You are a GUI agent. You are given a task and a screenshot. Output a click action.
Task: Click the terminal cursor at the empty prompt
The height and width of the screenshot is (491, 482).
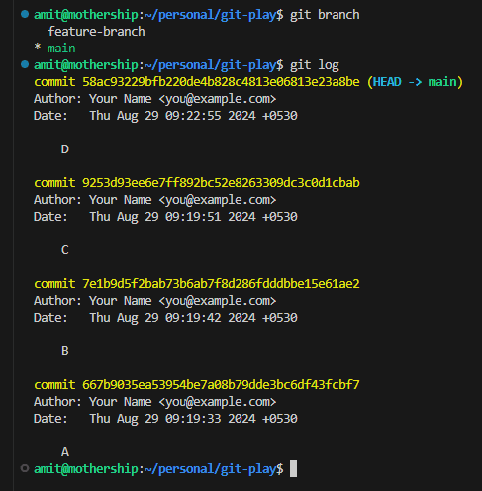293,469
